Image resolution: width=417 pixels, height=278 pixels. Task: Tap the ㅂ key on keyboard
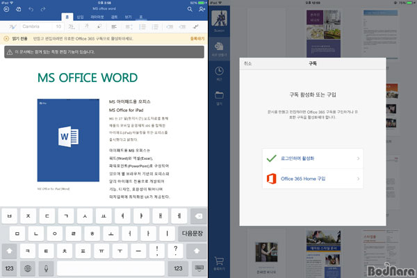(9, 216)
